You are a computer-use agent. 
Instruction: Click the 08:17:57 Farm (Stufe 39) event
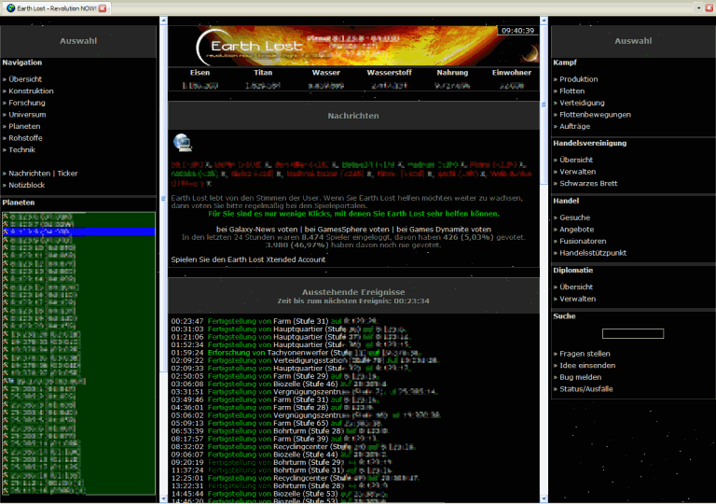click(x=275, y=439)
